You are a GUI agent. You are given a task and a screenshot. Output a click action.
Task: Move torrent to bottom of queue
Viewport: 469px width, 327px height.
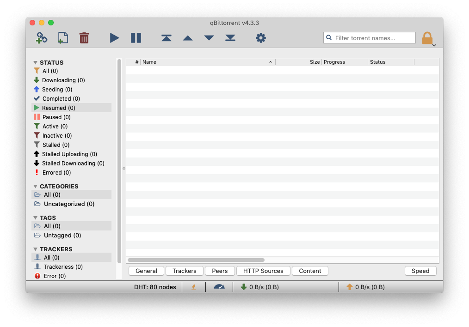(230, 38)
